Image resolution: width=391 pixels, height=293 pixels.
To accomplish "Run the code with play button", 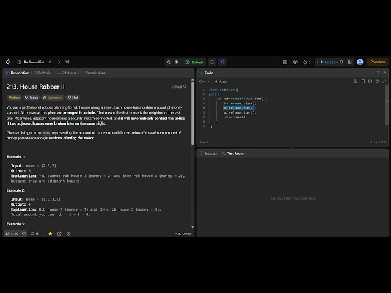I will pyautogui.click(x=177, y=62).
